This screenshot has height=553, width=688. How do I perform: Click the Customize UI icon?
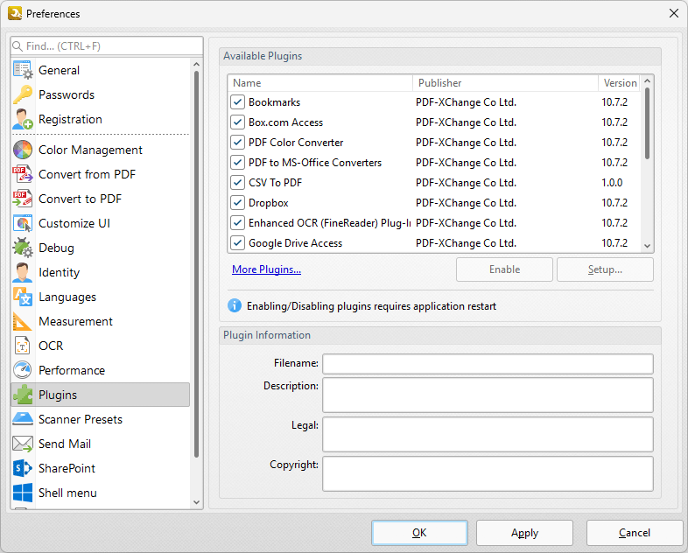point(23,224)
